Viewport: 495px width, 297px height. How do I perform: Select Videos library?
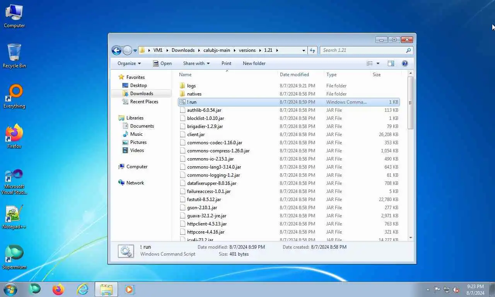pyautogui.click(x=137, y=150)
